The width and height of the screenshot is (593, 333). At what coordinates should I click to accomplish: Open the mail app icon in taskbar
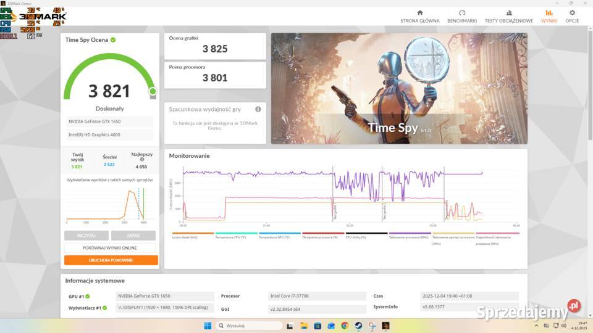331,326
